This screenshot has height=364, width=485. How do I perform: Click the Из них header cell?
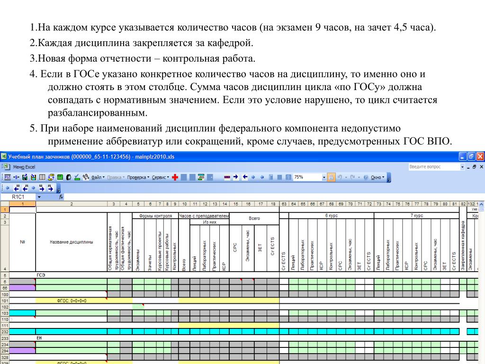[x=209, y=222]
